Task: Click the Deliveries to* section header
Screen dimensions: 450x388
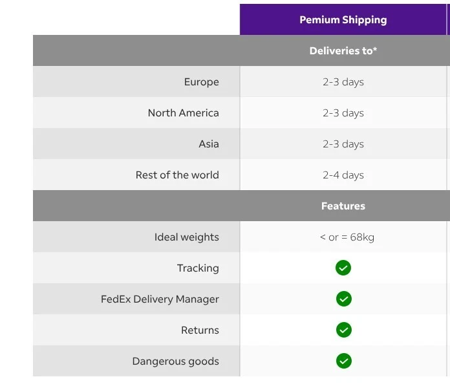Action: click(343, 50)
